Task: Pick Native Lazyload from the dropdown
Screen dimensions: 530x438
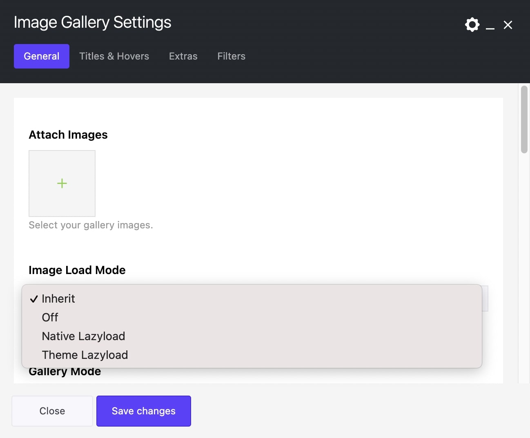Action: [x=83, y=336]
